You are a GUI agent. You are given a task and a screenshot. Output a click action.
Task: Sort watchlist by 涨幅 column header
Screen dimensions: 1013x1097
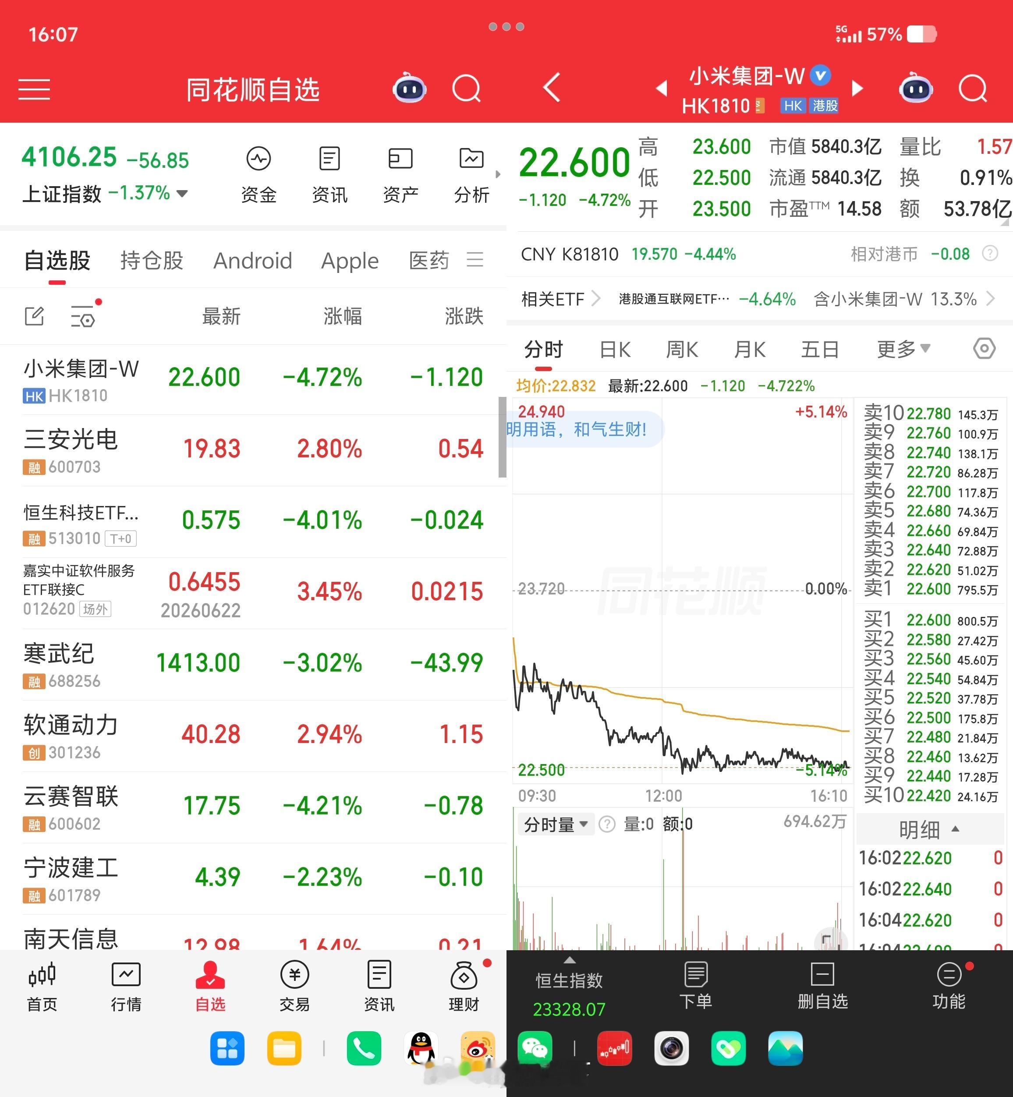(x=343, y=316)
